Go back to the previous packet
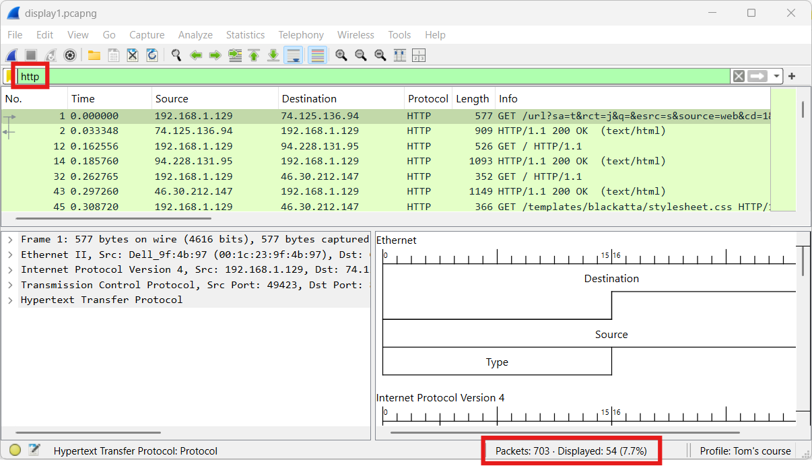 [x=196, y=55]
